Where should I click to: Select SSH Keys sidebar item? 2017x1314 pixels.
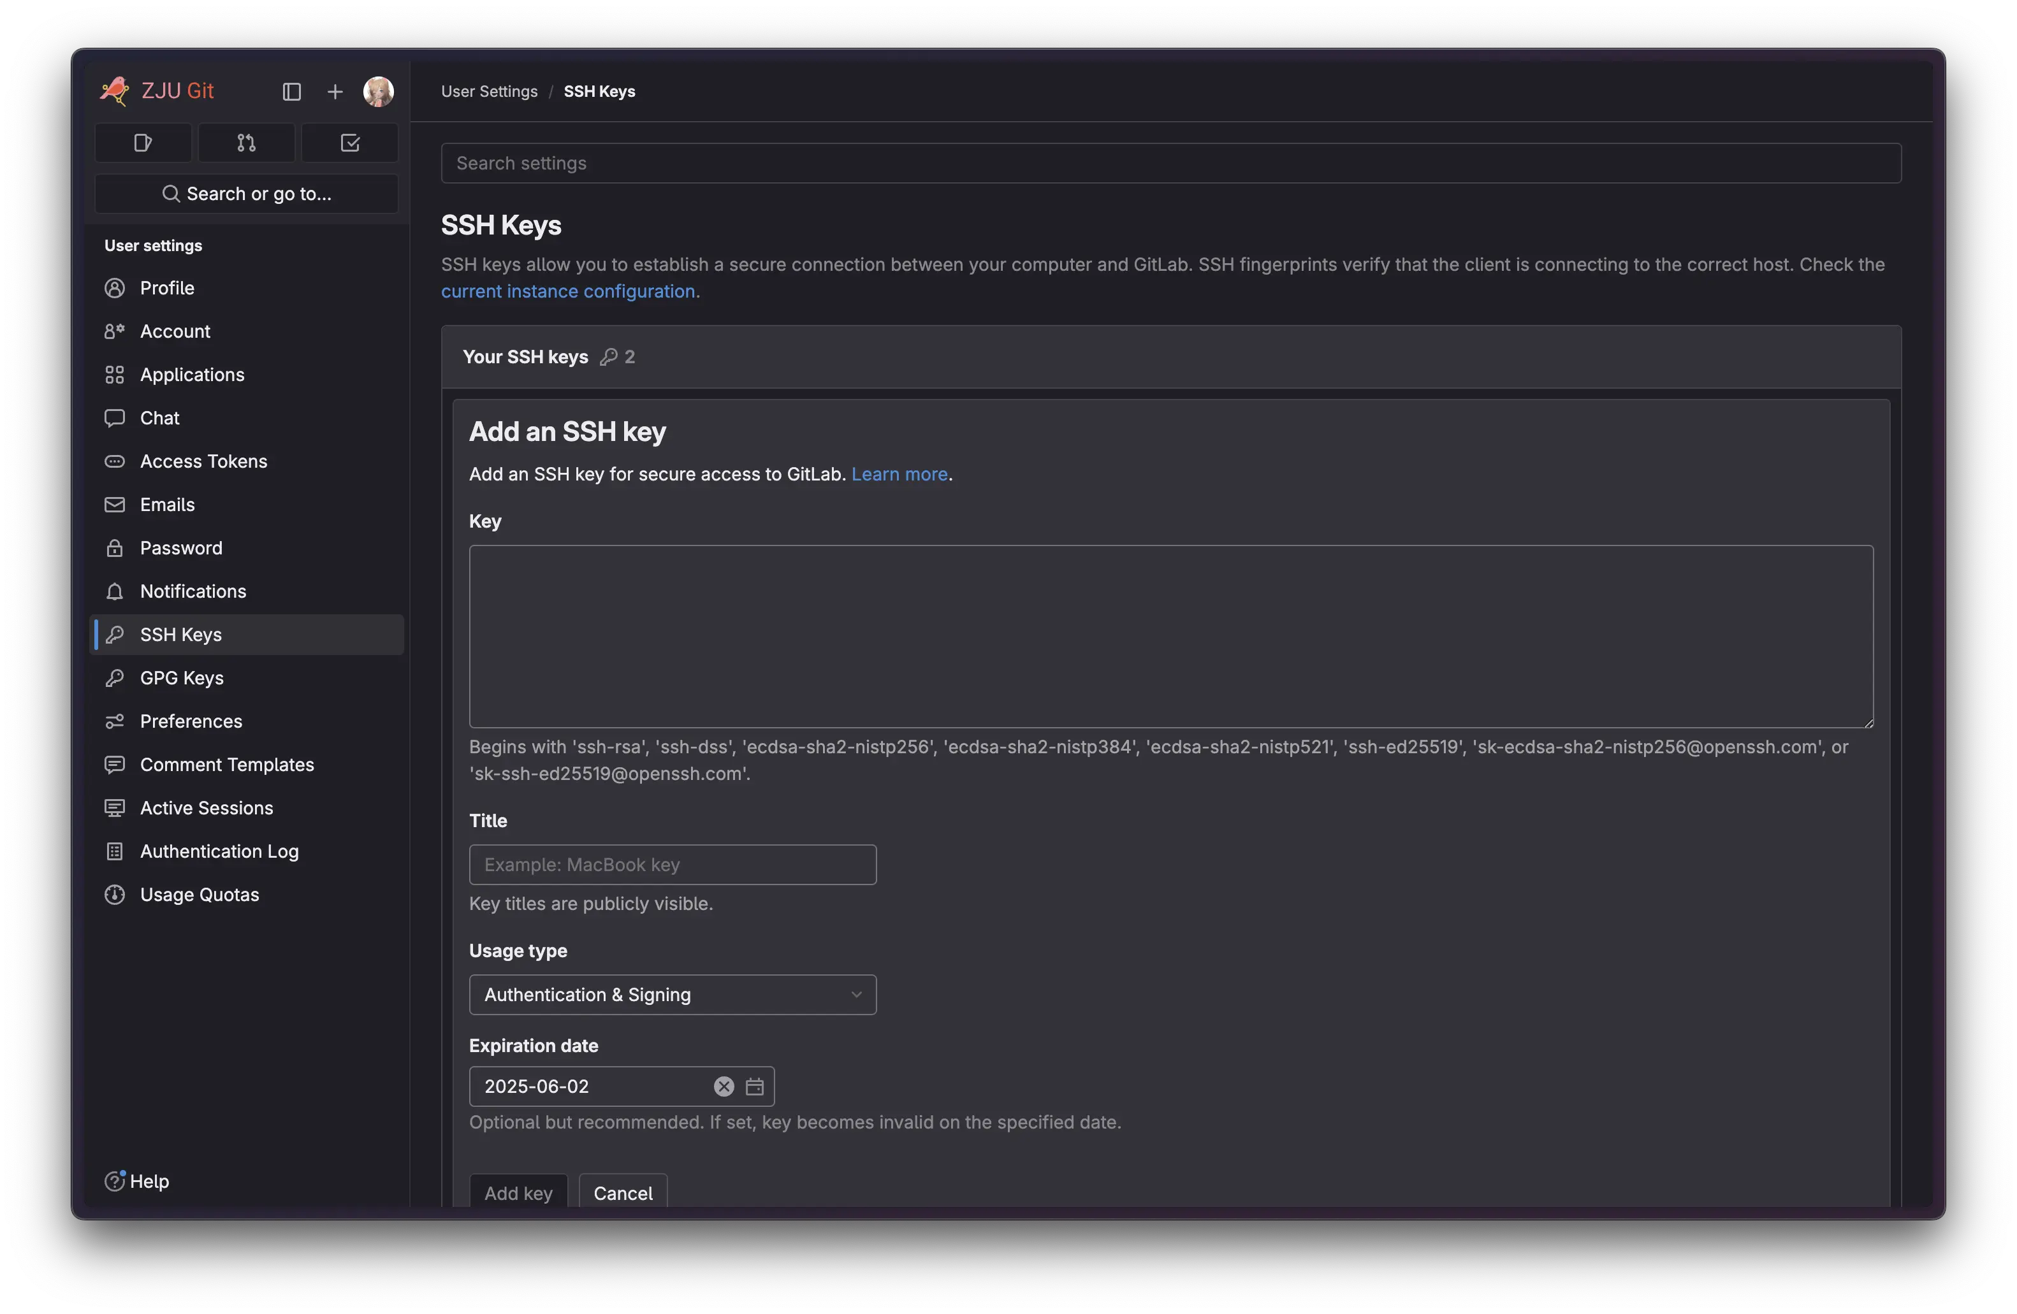[x=247, y=635]
